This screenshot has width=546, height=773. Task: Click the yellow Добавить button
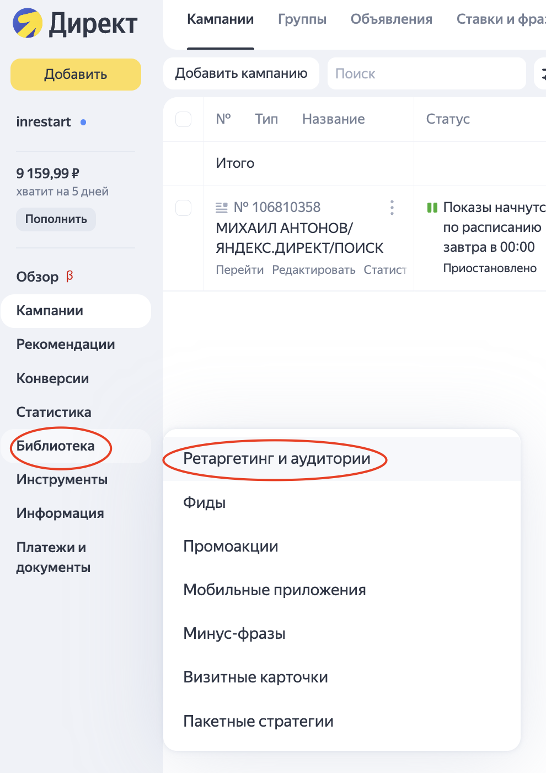point(76,75)
